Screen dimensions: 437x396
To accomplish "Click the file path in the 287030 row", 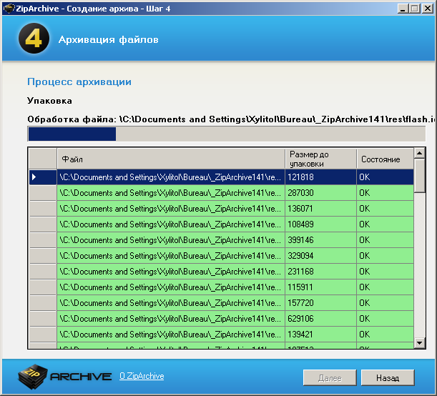I will point(171,193).
